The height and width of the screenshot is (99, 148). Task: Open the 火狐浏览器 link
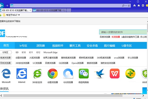click(35, 58)
